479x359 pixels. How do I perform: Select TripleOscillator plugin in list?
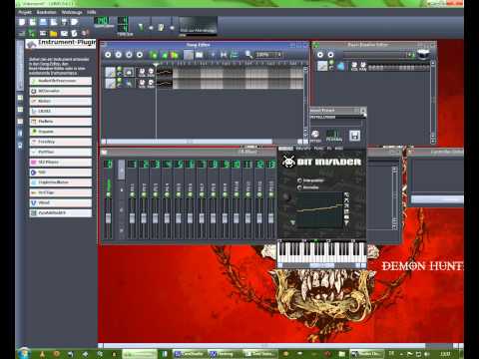pos(61,182)
